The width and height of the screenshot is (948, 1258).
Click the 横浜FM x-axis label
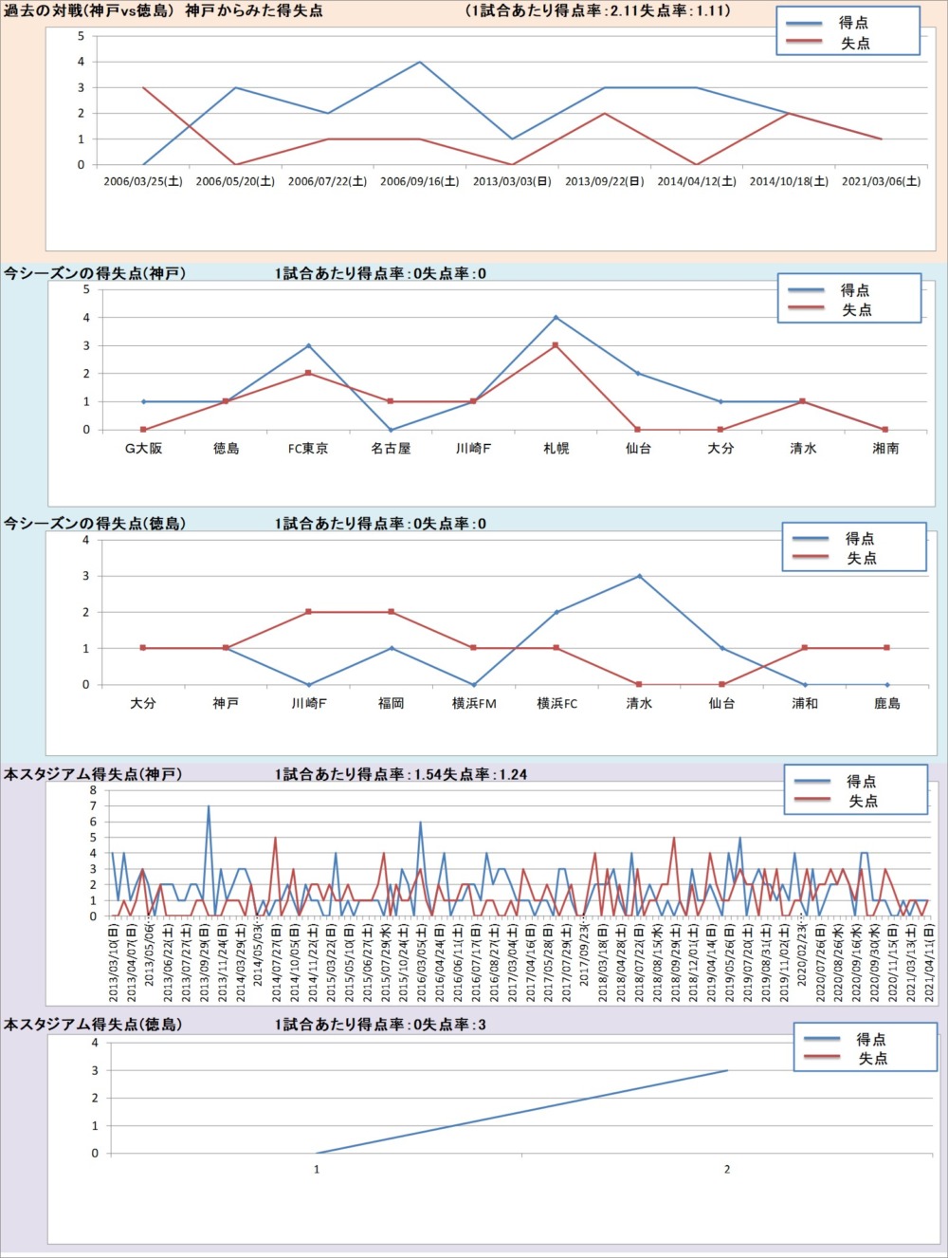[474, 703]
